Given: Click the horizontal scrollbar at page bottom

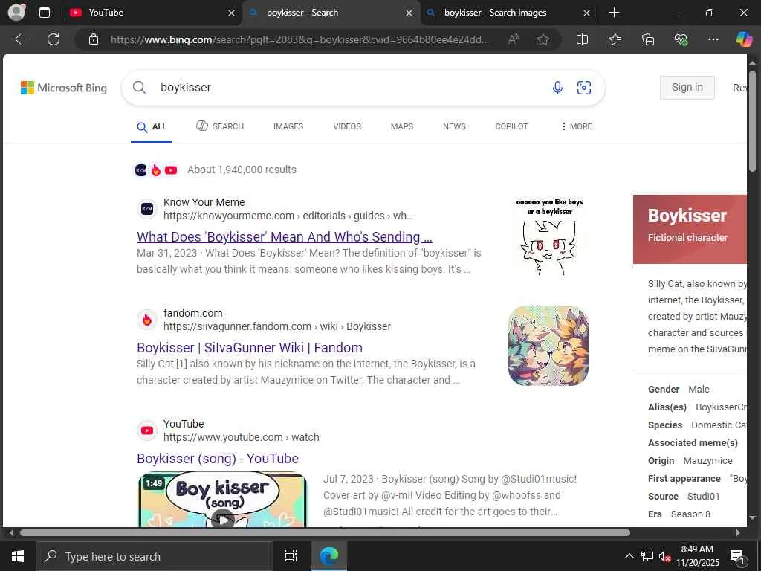Looking at the screenshot, I should click(325, 532).
